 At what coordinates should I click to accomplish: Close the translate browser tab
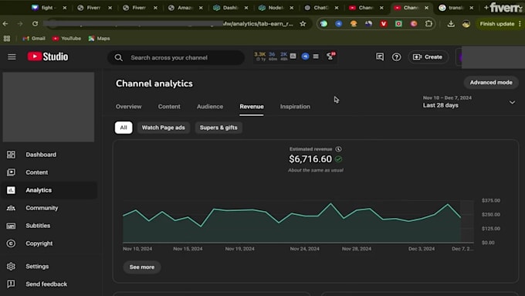(472, 8)
